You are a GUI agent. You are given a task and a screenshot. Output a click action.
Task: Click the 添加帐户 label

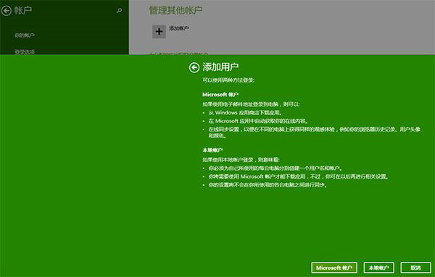(x=179, y=28)
